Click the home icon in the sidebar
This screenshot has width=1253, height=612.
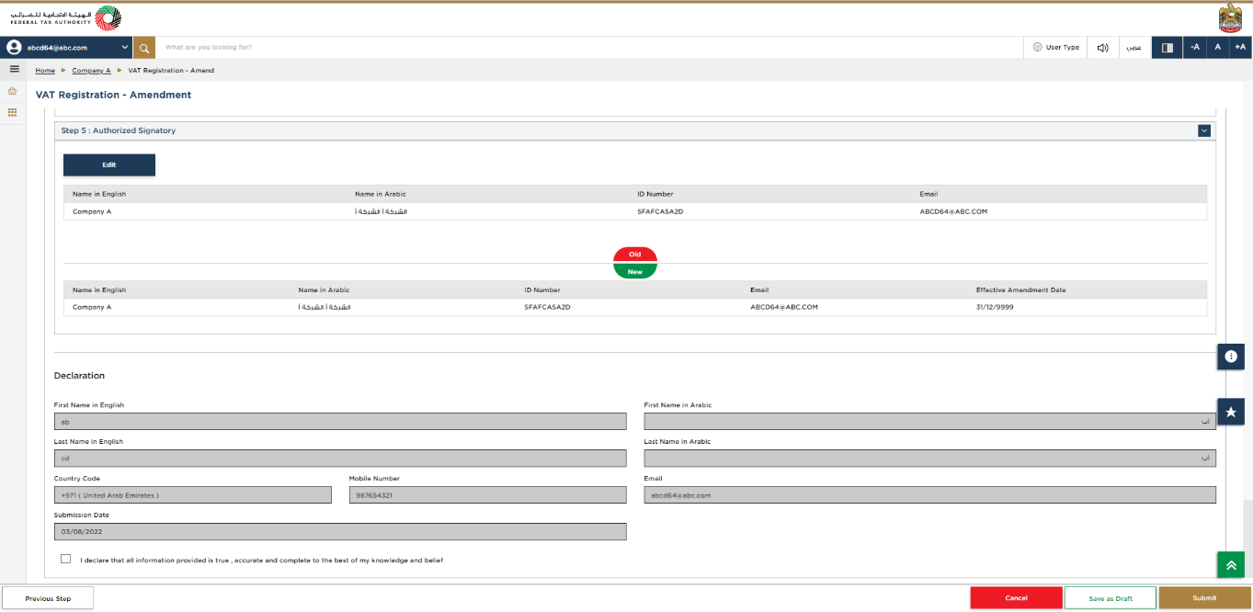[13, 91]
